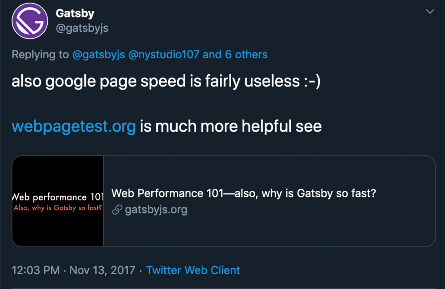Open the @nystudio107 mention

pos(165,54)
